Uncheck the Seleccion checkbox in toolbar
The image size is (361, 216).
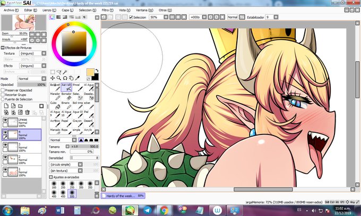[x=131, y=17]
